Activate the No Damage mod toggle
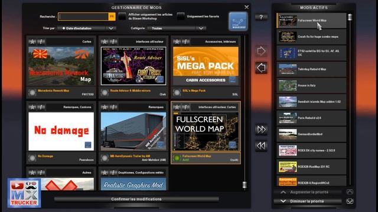Image resolution: width=378 pixels, height=212 pixels. tap(32, 158)
